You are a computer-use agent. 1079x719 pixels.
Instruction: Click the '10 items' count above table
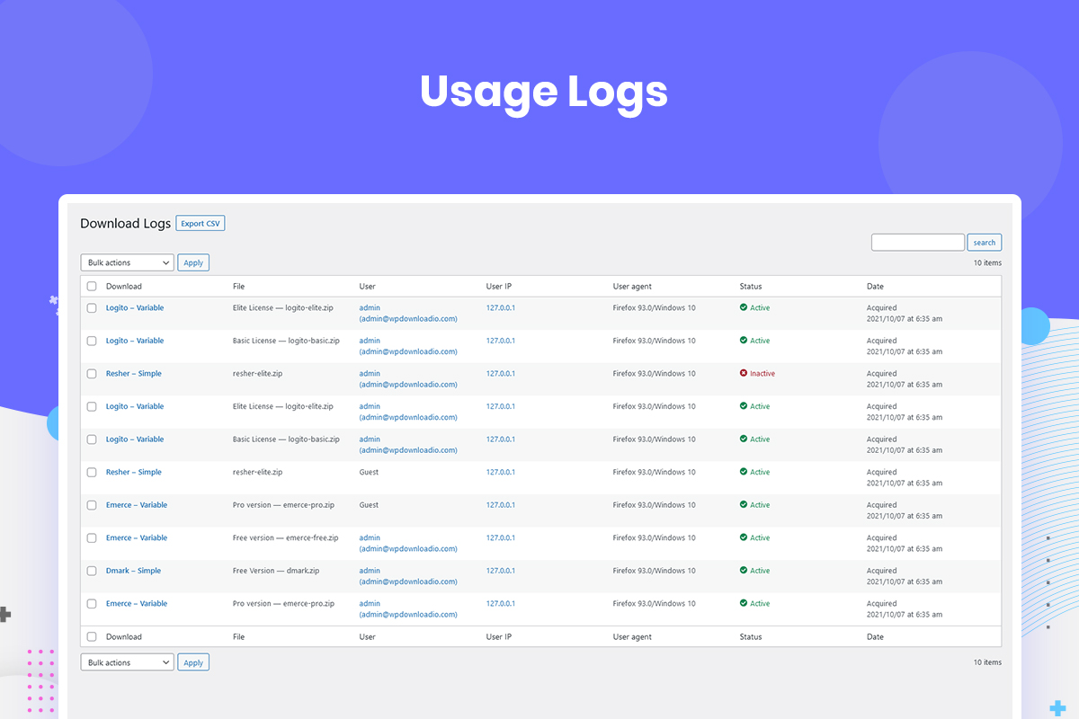[987, 262]
